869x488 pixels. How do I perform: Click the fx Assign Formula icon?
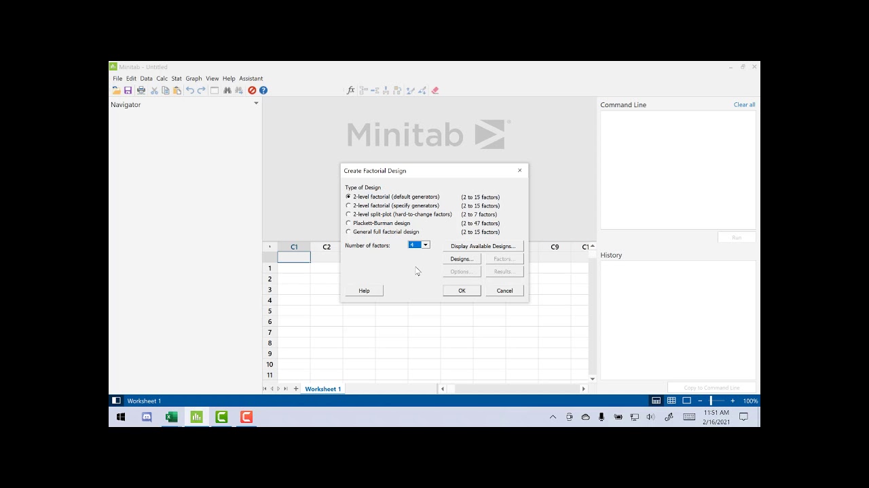point(351,90)
